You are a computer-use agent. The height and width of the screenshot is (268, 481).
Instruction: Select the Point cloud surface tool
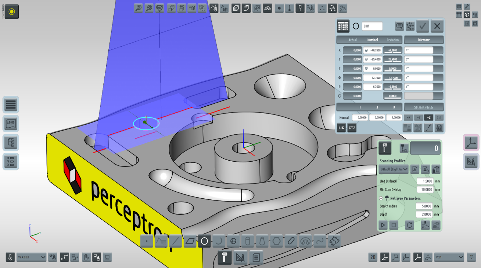(x=334, y=241)
